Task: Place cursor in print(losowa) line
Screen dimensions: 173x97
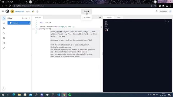Action: click(45, 29)
